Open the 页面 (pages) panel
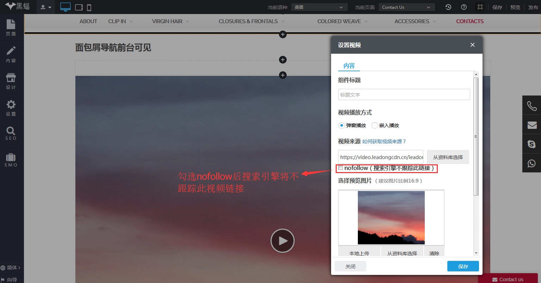This screenshot has width=541, height=283. [11, 27]
